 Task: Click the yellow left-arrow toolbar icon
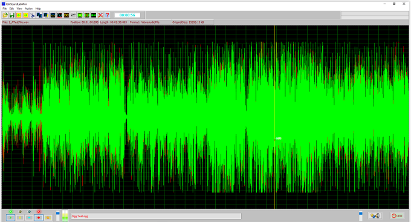point(19,15)
